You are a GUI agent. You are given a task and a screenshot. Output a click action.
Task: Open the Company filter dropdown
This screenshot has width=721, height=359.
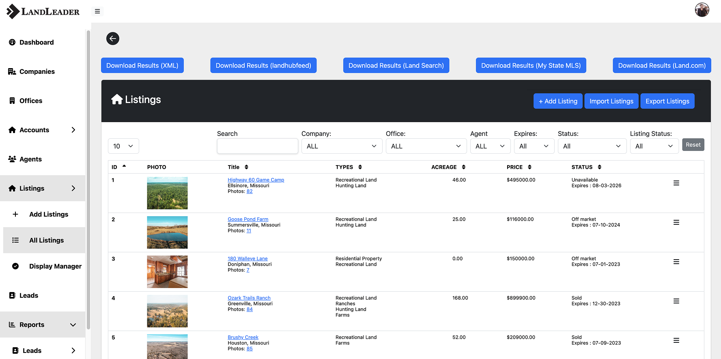tap(342, 146)
